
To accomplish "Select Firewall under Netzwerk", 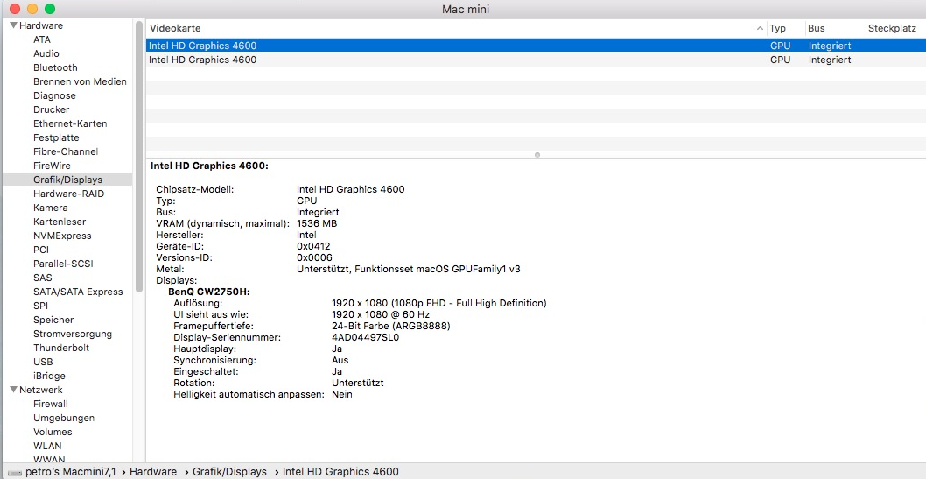I will tap(51, 404).
